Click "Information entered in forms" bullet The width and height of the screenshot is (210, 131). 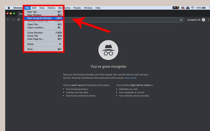point(81,96)
